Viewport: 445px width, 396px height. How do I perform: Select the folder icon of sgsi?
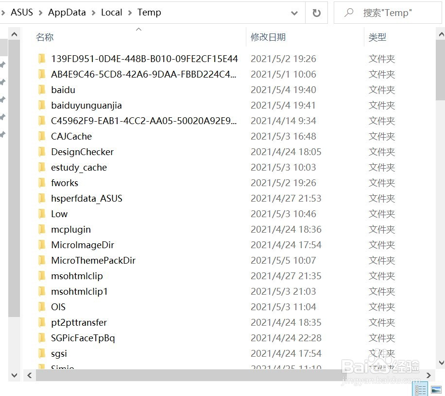(42, 353)
